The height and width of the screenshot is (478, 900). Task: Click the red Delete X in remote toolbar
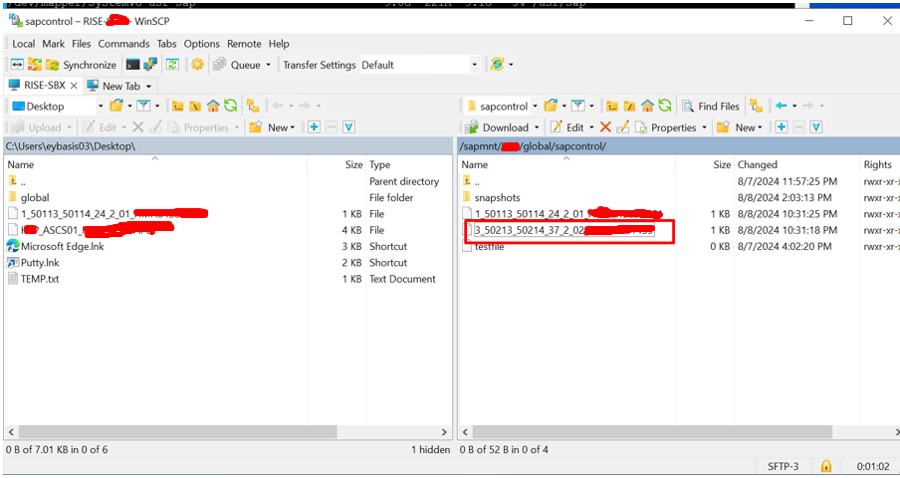coord(605,127)
